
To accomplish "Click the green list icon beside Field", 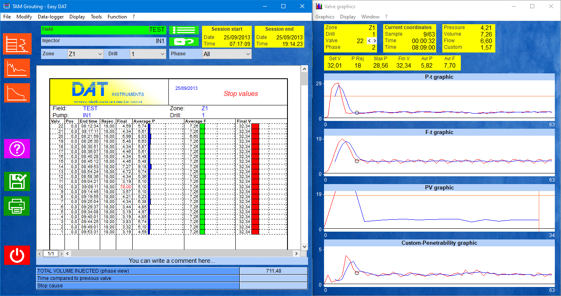I will [184, 30].
